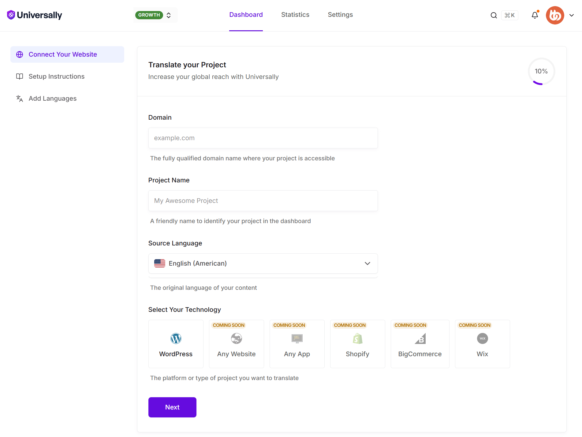Click the 10% progress indicator

click(541, 71)
